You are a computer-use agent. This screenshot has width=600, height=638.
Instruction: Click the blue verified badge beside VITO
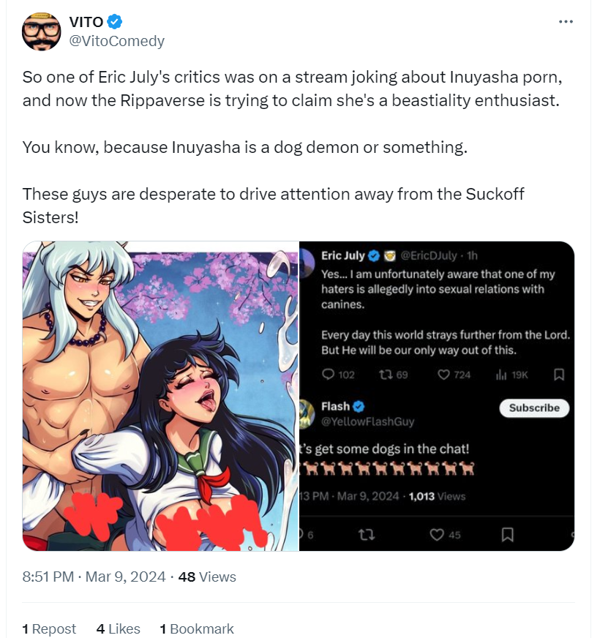coord(115,21)
